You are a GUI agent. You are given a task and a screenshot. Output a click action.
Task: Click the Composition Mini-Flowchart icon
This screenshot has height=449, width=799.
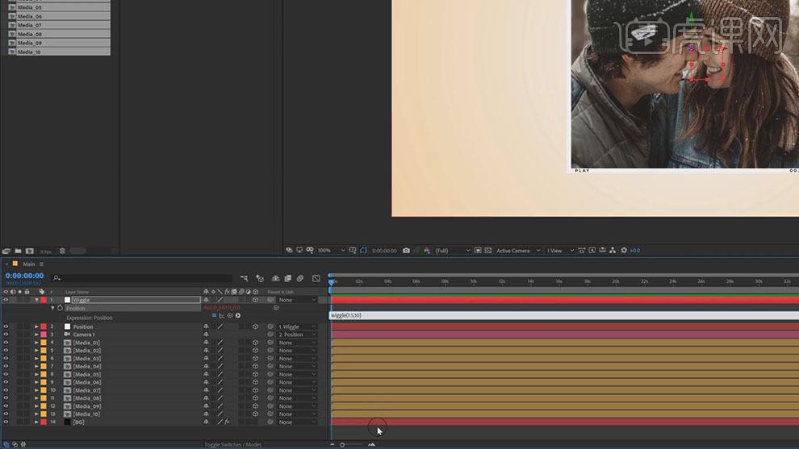(x=244, y=279)
